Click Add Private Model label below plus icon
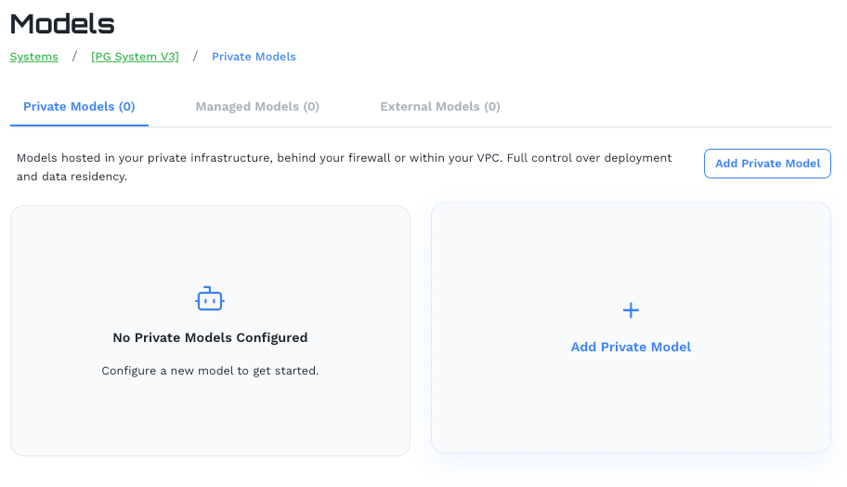 631,348
